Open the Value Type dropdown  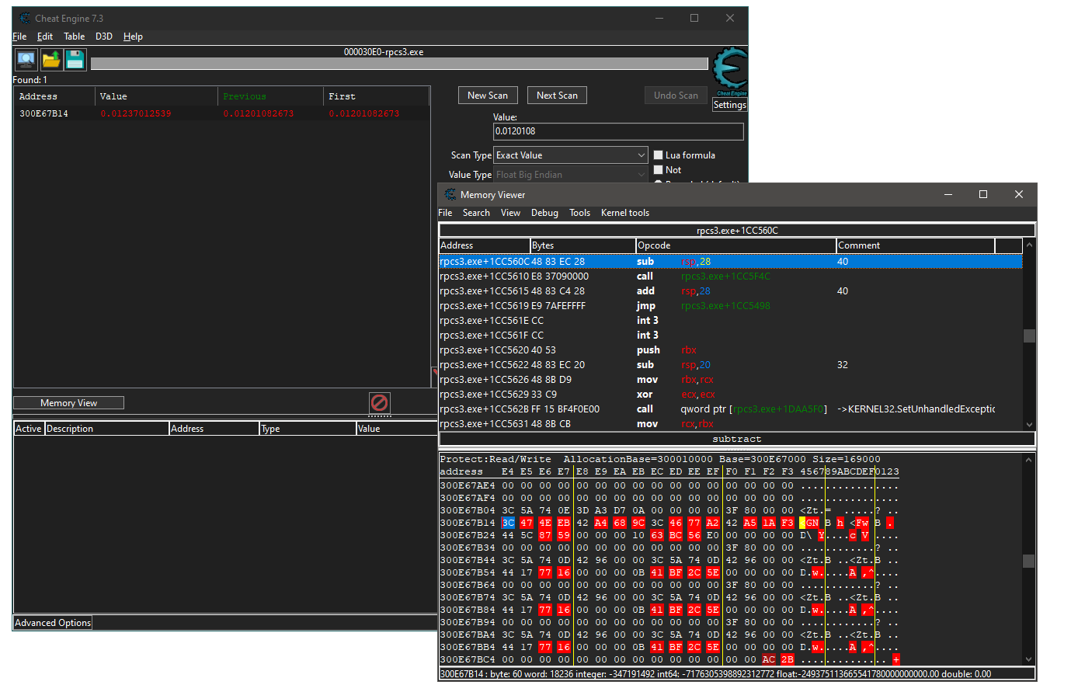571,175
